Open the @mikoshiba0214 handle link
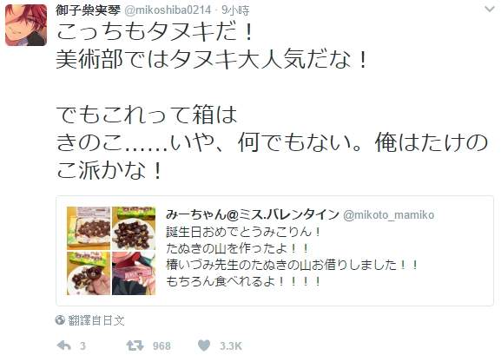This screenshot has width=501, height=355. [x=168, y=10]
